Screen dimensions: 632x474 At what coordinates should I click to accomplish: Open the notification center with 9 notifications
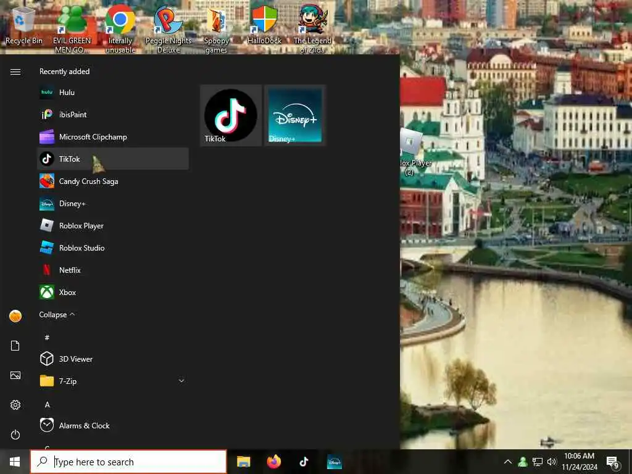tap(613, 462)
